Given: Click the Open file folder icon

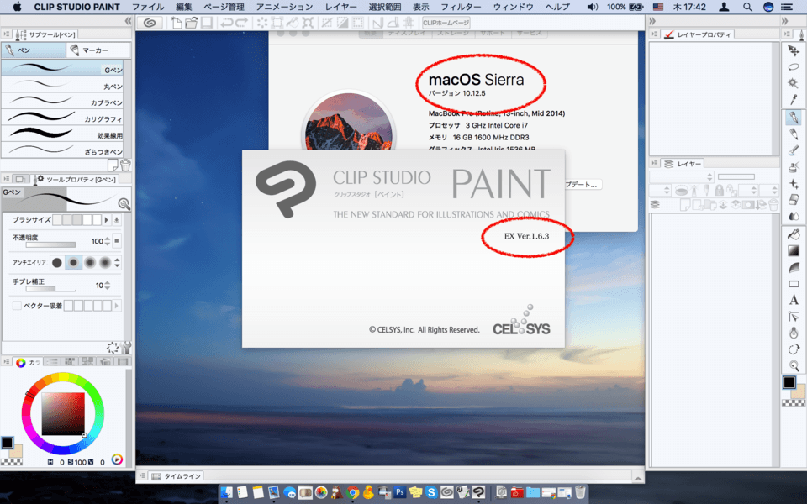Looking at the screenshot, I should (192, 23).
